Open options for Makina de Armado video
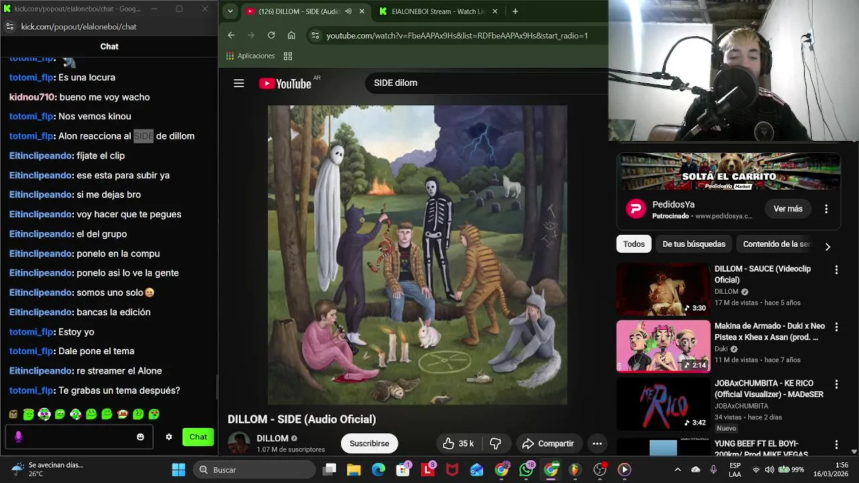 (x=836, y=327)
